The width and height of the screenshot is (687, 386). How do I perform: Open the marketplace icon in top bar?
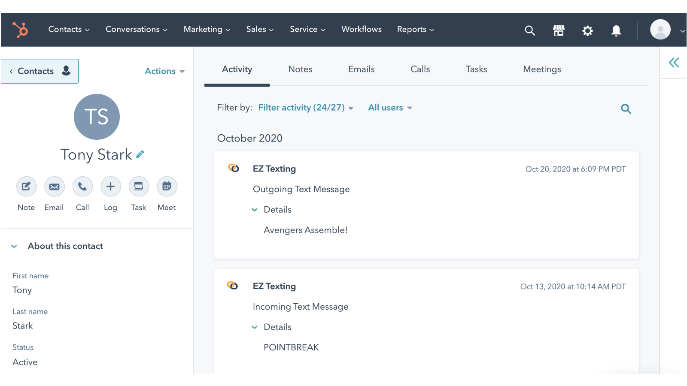pos(559,30)
